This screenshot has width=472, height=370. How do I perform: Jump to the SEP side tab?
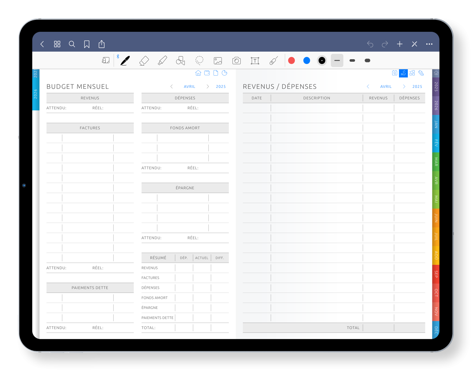(436, 274)
